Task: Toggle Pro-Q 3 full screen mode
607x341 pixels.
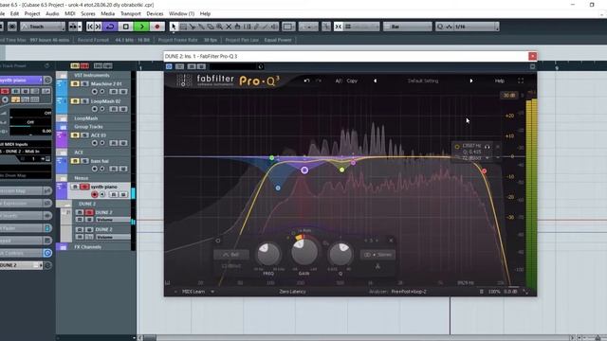Action: click(521, 81)
